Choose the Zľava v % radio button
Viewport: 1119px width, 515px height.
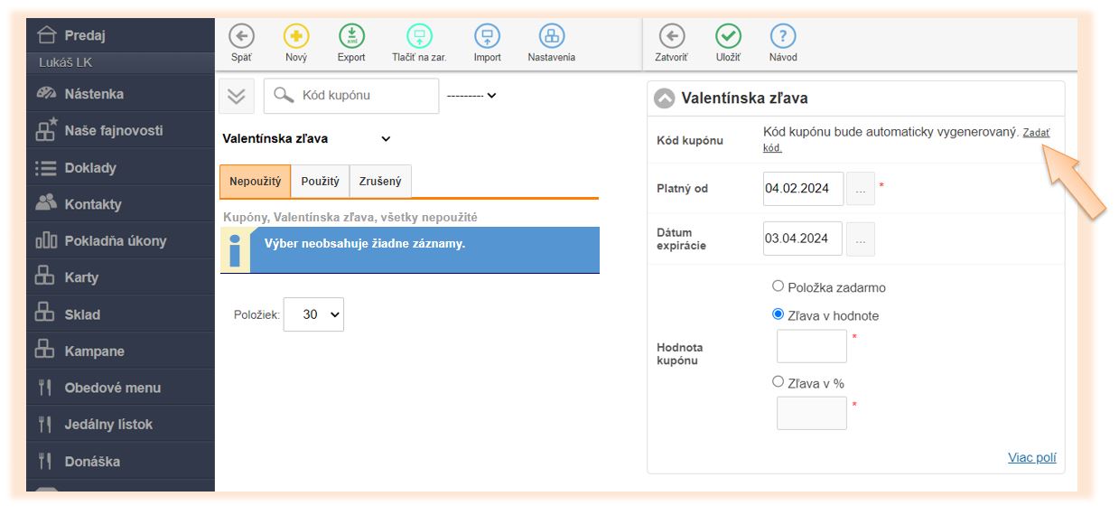(779, 382)
